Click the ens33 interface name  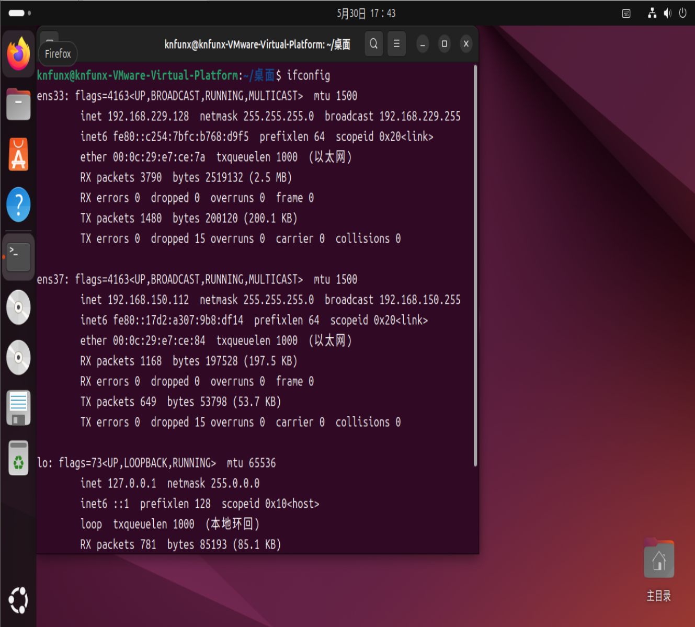pyautogui.click(x=52, y=96)
